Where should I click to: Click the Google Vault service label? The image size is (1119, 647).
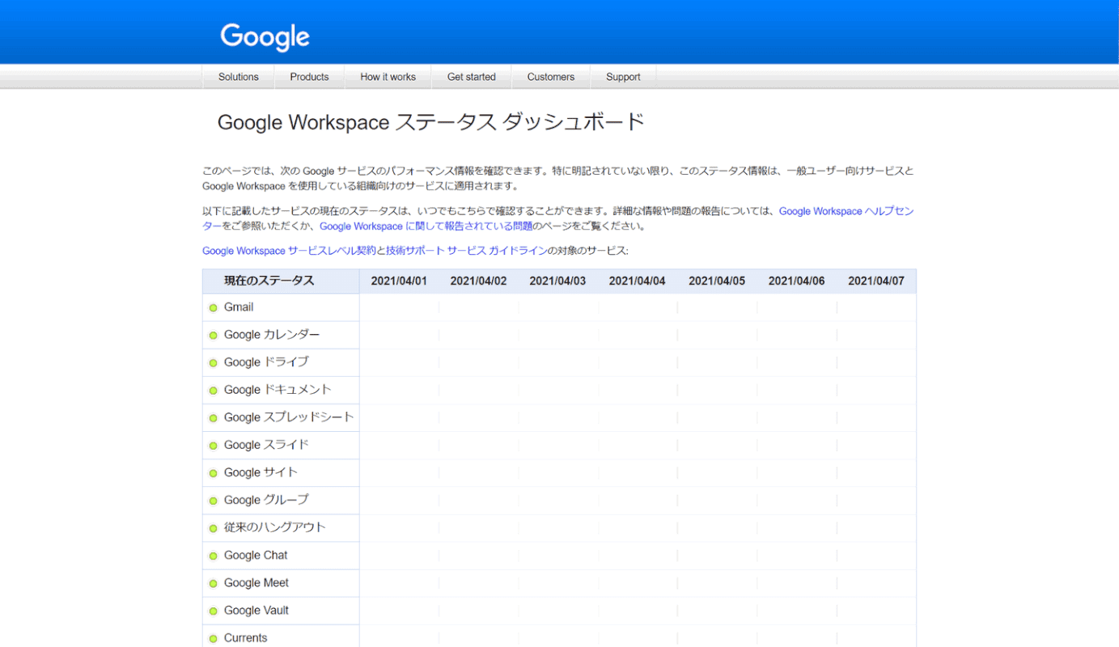(x=256, y=611)
